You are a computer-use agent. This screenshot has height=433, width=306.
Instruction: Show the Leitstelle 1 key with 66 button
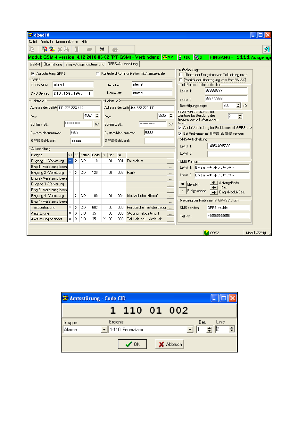[x=97, y=124]
